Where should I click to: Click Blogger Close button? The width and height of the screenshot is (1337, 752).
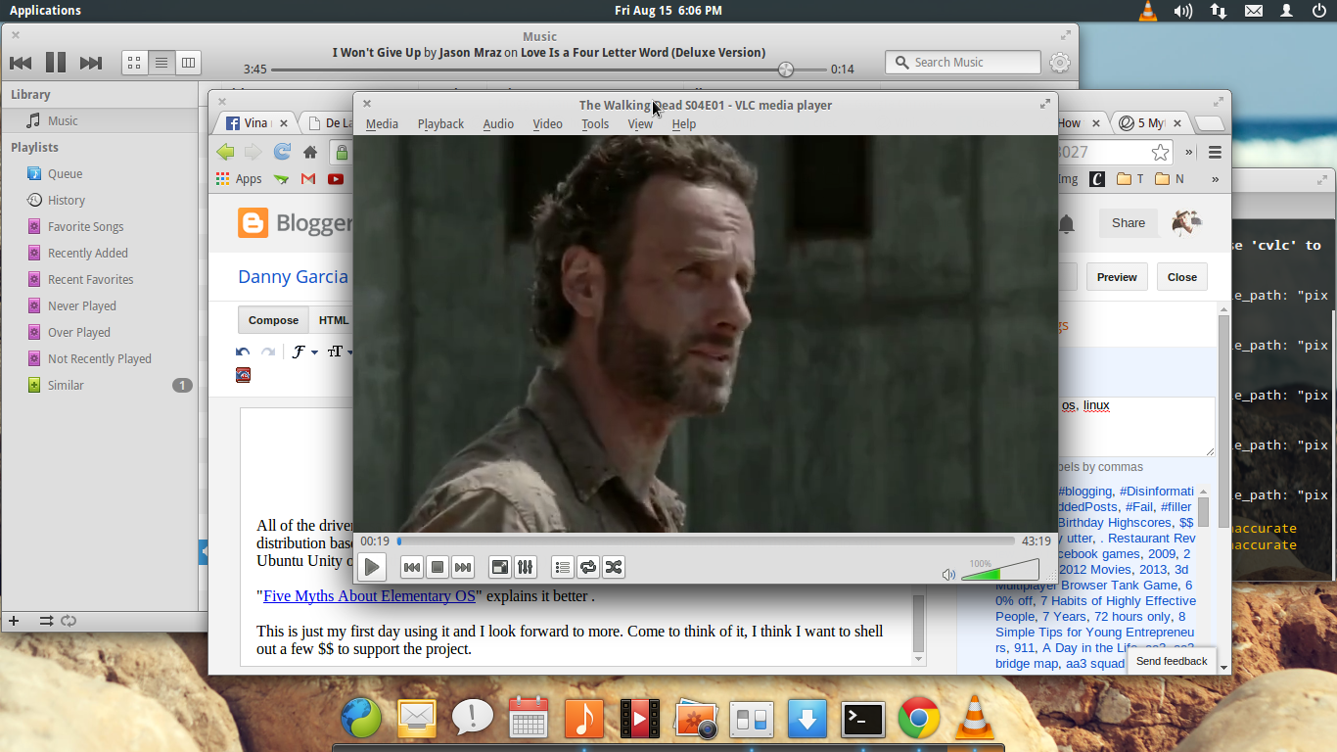pos(1182,277)
